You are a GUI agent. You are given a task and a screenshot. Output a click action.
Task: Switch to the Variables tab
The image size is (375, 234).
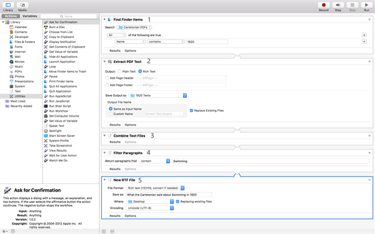tap(29, 16)
